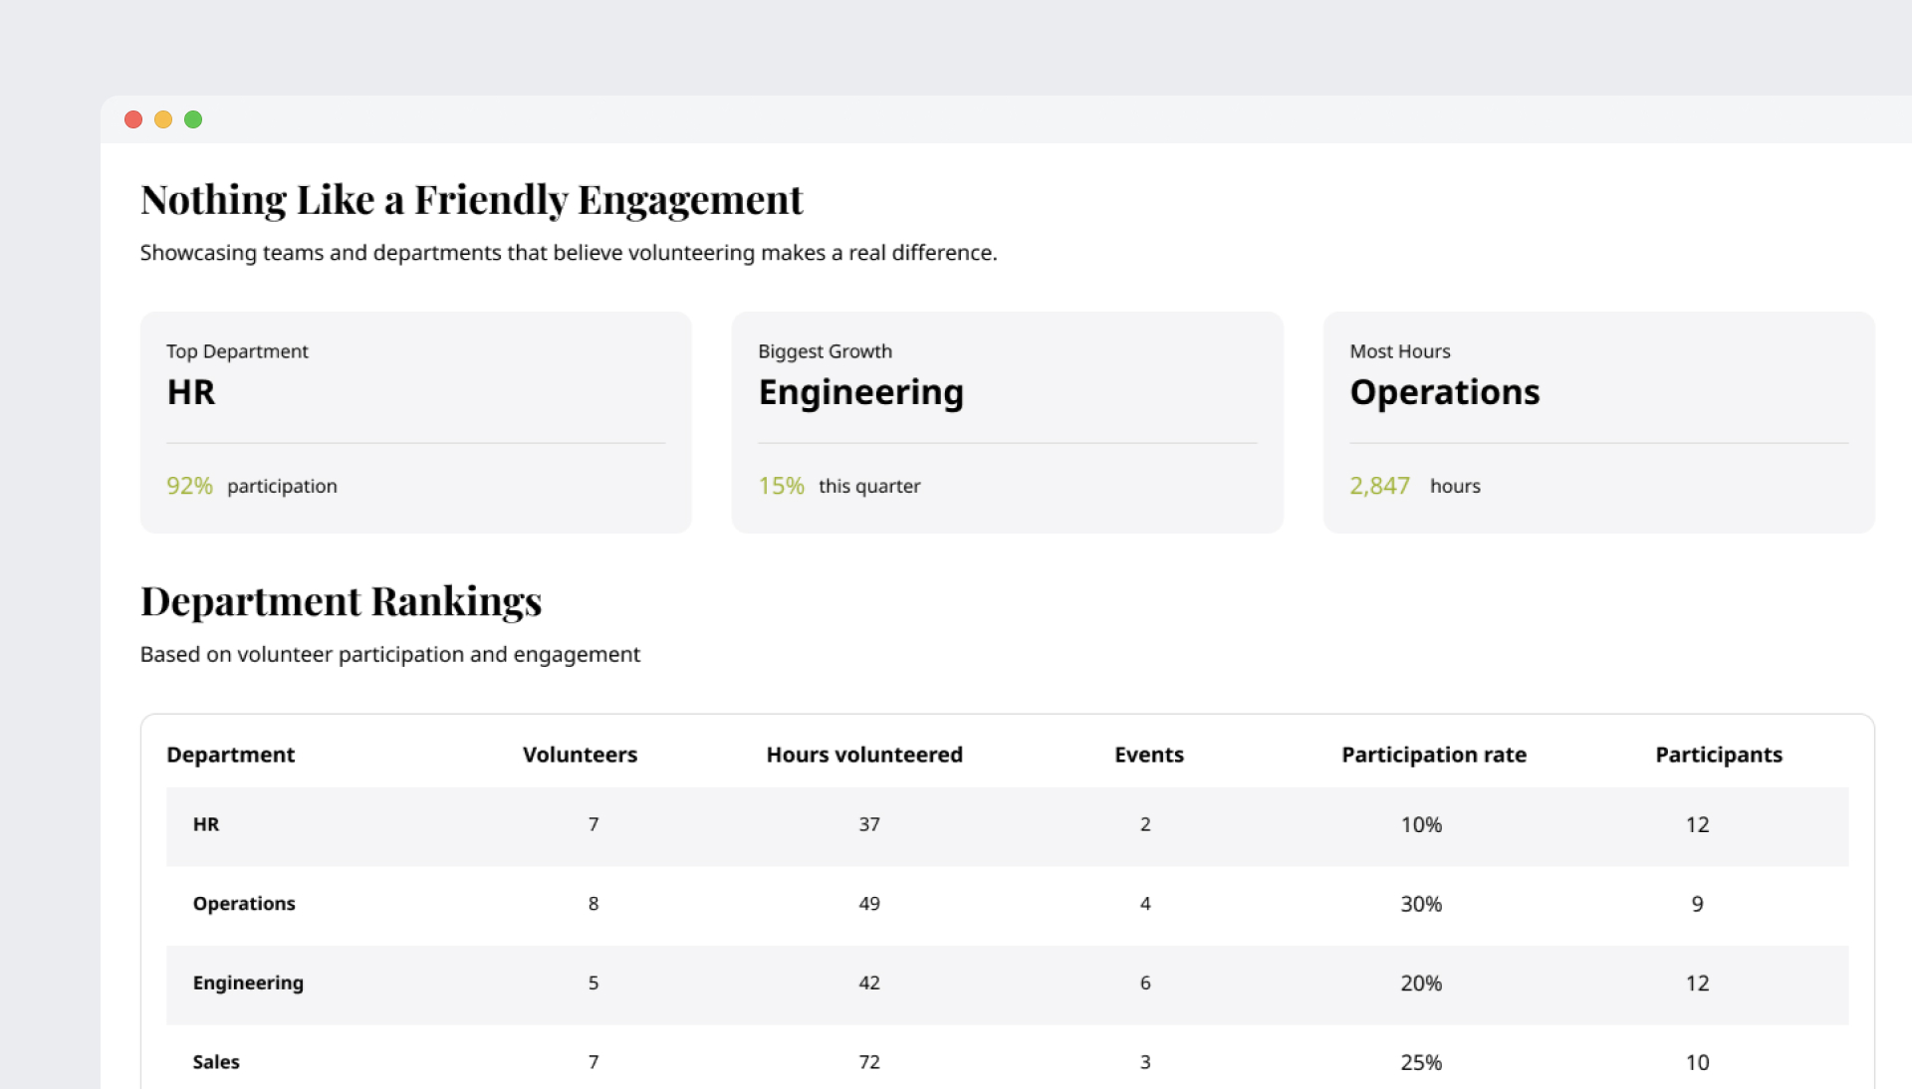Sort by Participation rate column header
Viewport: 1912px width, 1089px height.
click(1433, 755)
